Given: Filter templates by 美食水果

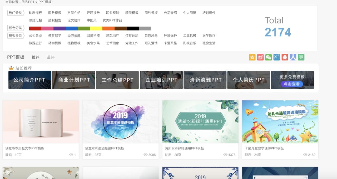Looking at the screenshot, I should tap(93, 43).
